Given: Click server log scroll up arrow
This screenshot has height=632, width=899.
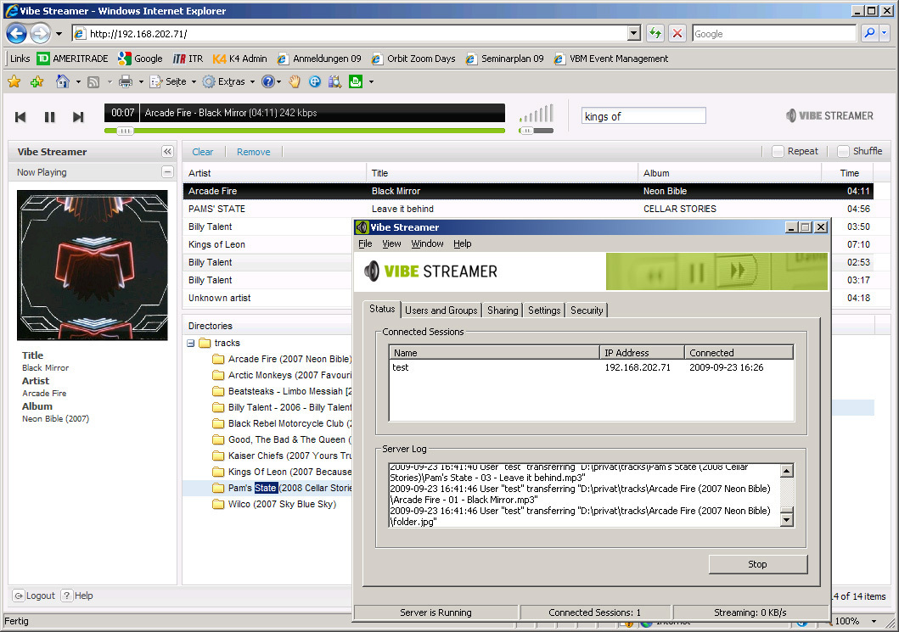Looking at the screenshot, I should point(787,471).
